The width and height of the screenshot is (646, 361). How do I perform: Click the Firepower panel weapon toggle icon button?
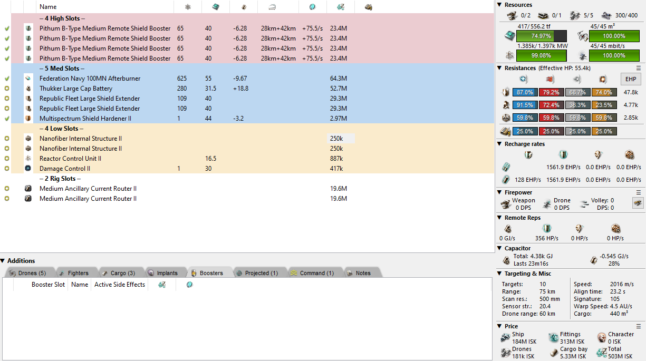(638, 203)
